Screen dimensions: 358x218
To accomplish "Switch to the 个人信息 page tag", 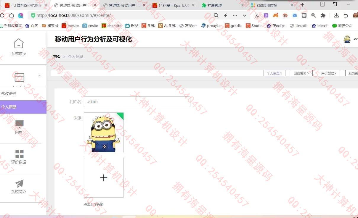I will pyautogui.click(x=273, y=73).
